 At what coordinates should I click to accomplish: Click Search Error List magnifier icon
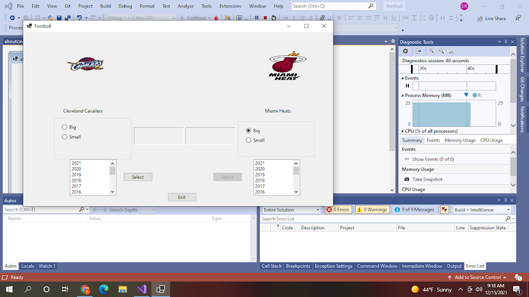tap(508, 219)
